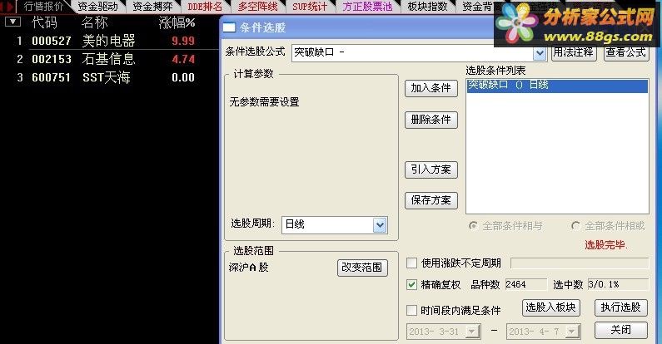Open the start date 2013-3-31 dropdown
Viewport: 662px width, 344px height.
(472, 332)
